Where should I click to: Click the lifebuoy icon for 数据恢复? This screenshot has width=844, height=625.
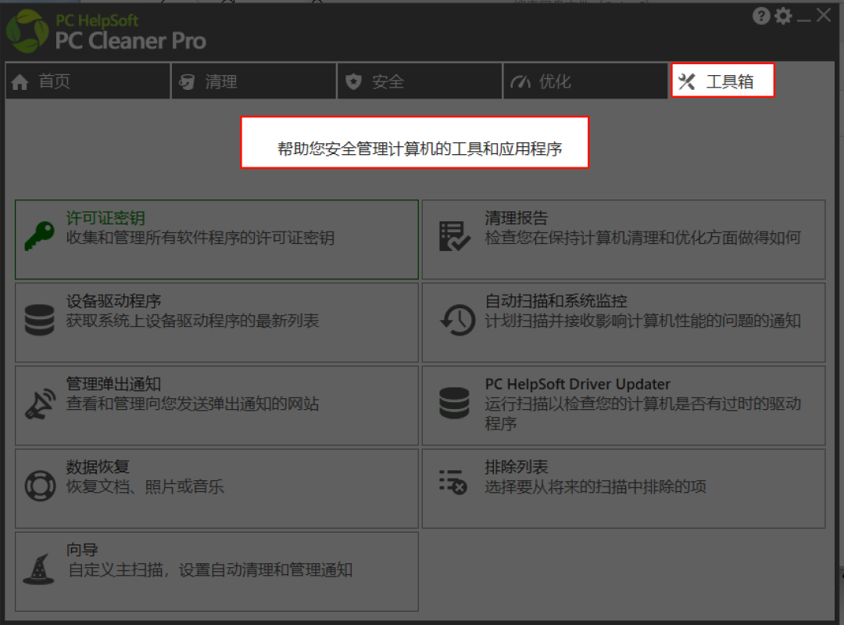click(40, 486)
